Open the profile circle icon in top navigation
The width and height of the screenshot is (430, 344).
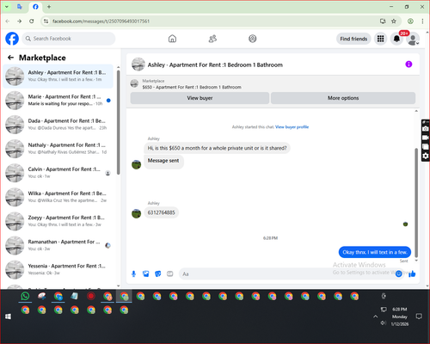[x=253, y=39]
